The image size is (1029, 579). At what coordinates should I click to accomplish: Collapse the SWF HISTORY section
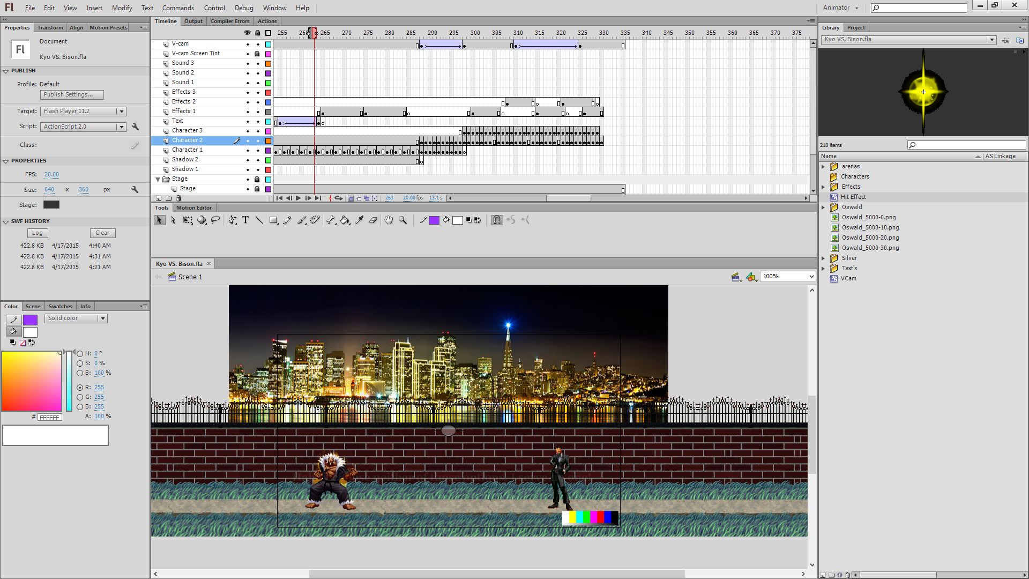click(x=5, y=221)
